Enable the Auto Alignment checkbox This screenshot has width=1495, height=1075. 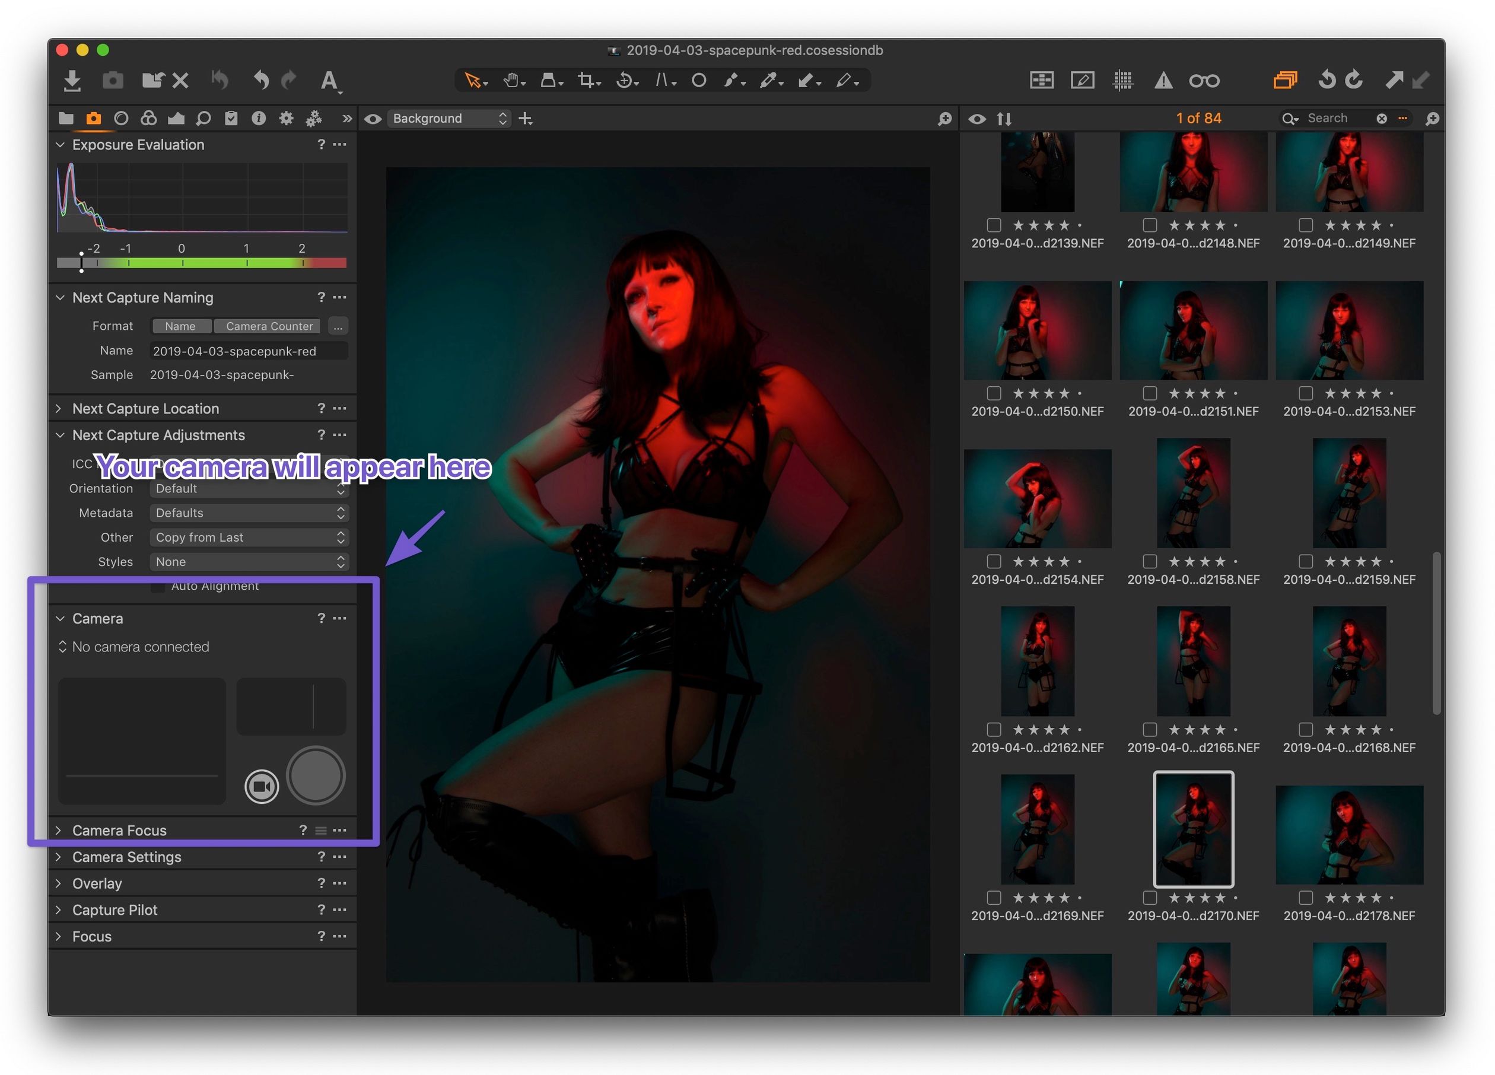158,586
